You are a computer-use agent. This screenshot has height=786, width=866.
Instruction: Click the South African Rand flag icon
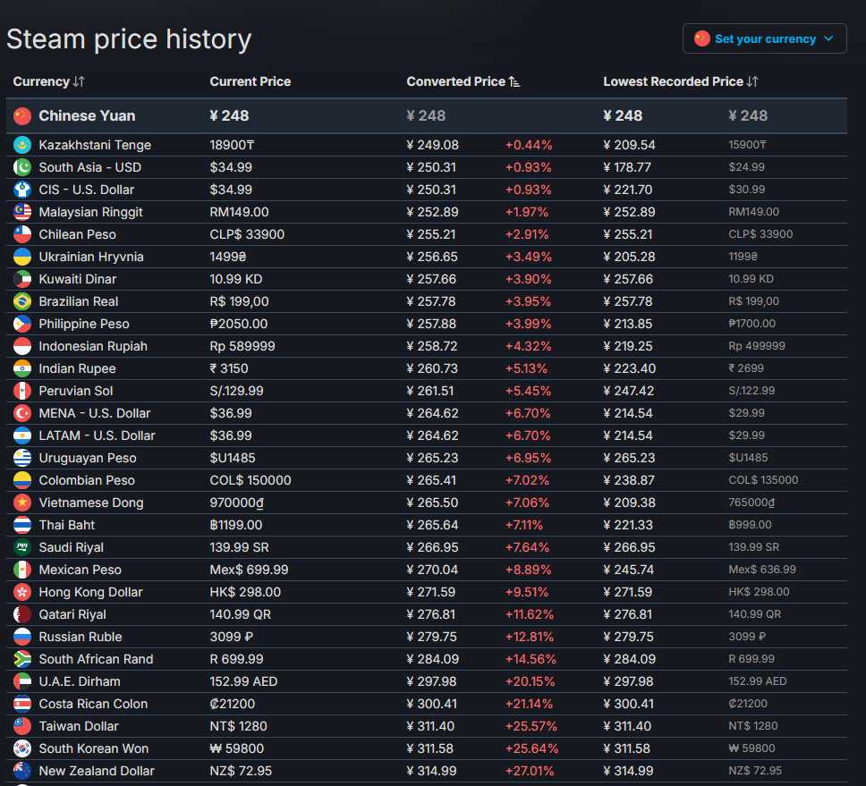pos(22,659)
